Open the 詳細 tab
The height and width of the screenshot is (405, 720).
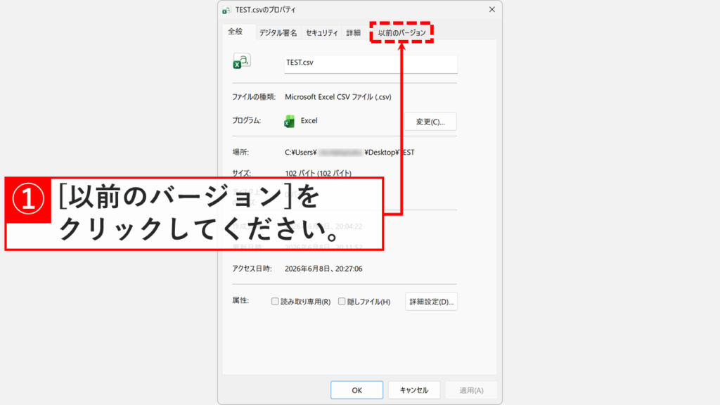[x=353, y=32]
